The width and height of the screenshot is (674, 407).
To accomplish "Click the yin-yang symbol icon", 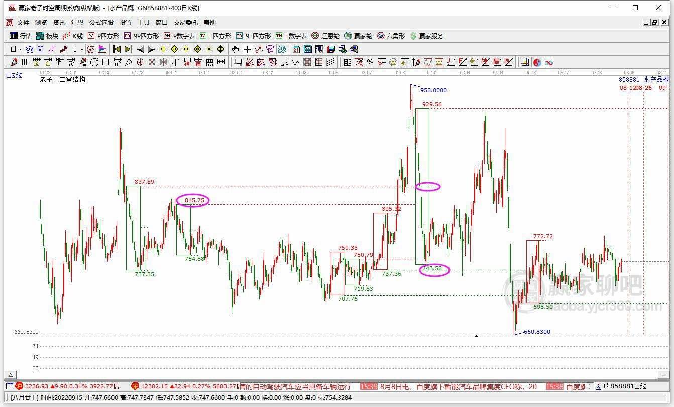I will [537, 62].
